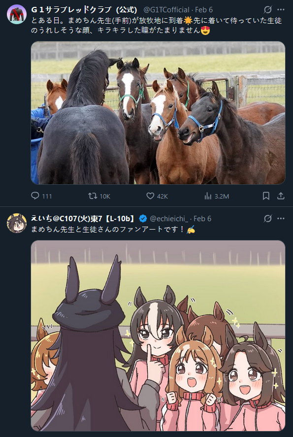The image size is (293, 437).
Task: Open Grok icon on the first post
Action: click(x=268, y=10)
